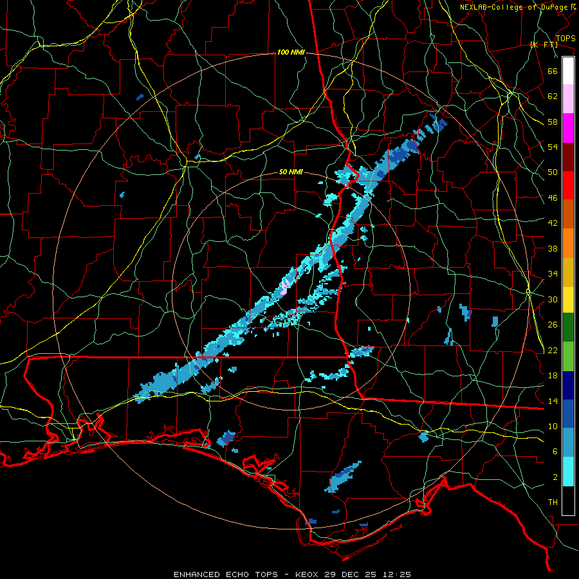This screenshot has width=579, height=579.
Task: Click legend value '34'
Action: pyautogui.click(x=553, y=273)
